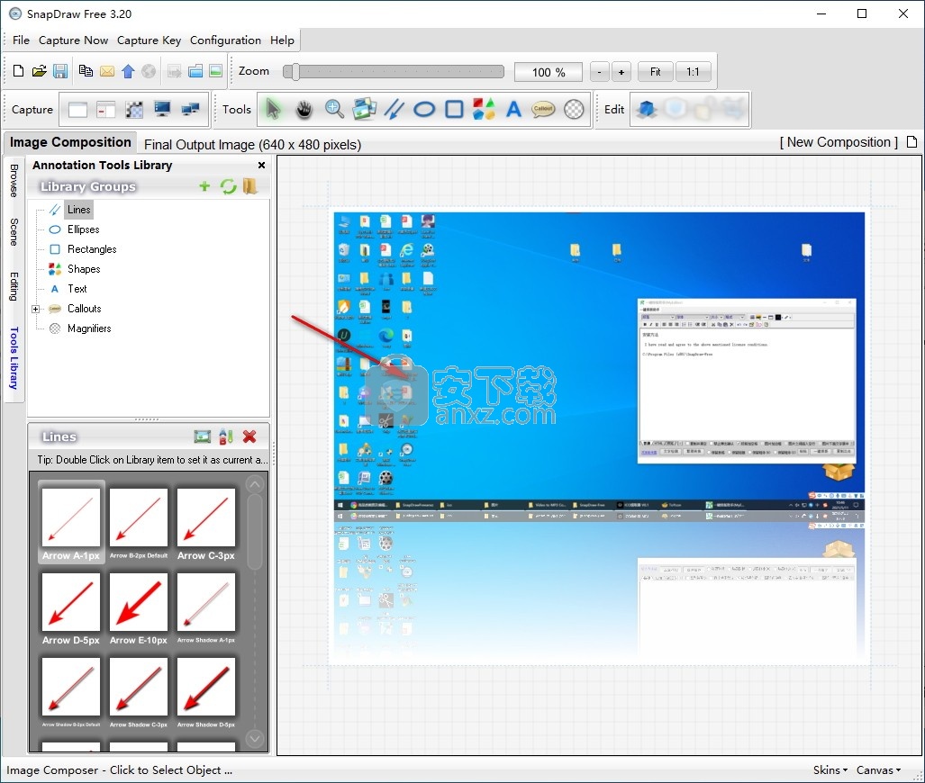Select the callout tool
Screen dimensions: 925x783
coord(543,109)
